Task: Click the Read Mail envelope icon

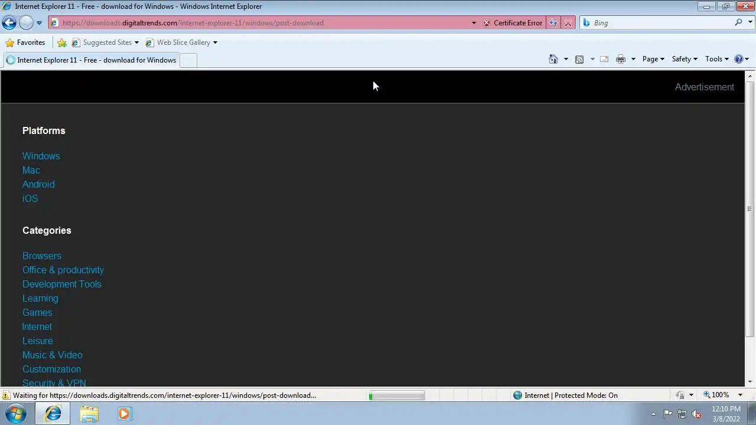Action: click(604, 59)
